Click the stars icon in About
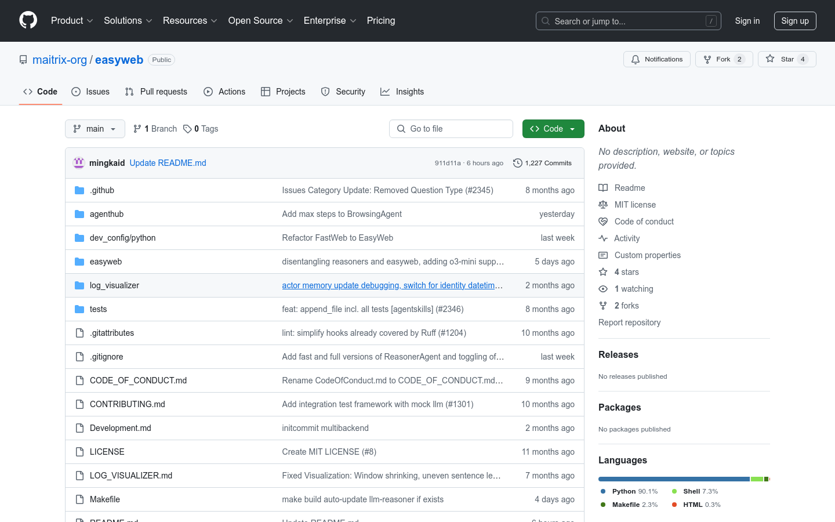This screenshot has width=835, height=522. tap(603, 272)
